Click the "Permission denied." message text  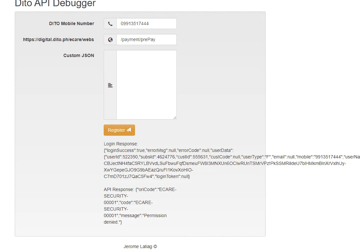pos(135,219)
